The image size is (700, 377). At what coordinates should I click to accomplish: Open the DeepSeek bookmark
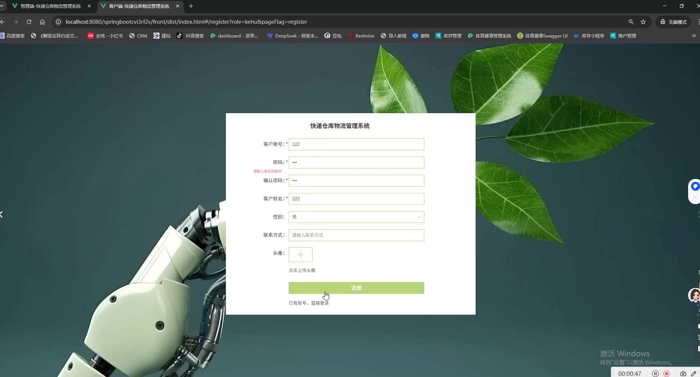[293, 36]
